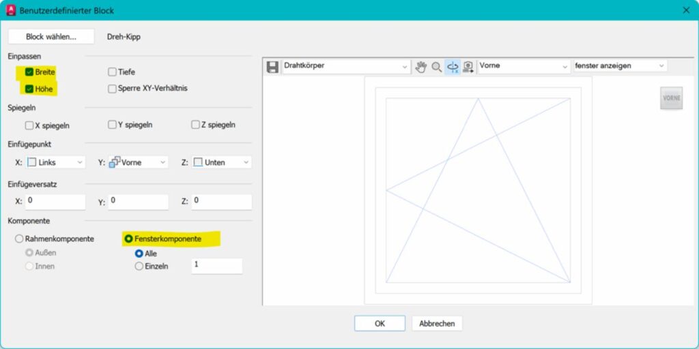Click the AutoCAD app icon in title bar
Screen dimensions: 699x349
point(11,10)
